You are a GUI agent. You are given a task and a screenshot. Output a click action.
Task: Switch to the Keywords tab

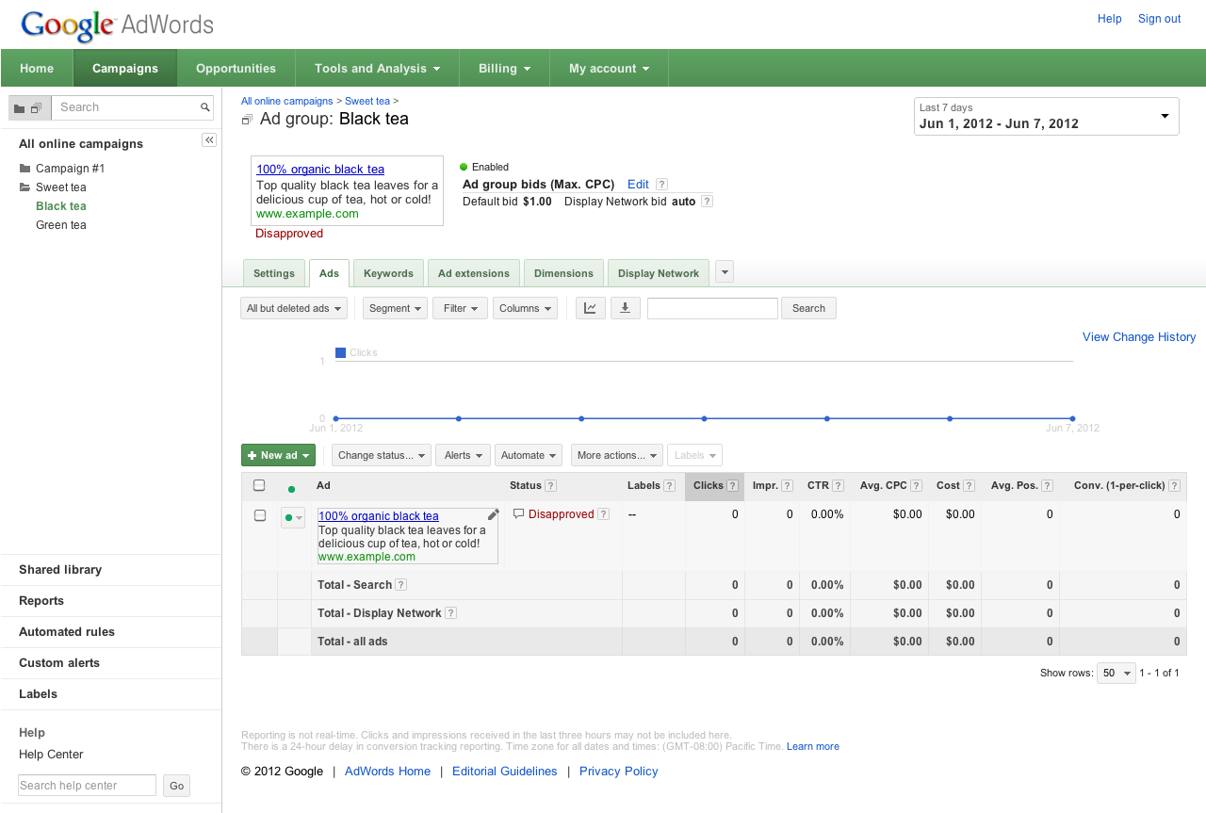(388, 273)
